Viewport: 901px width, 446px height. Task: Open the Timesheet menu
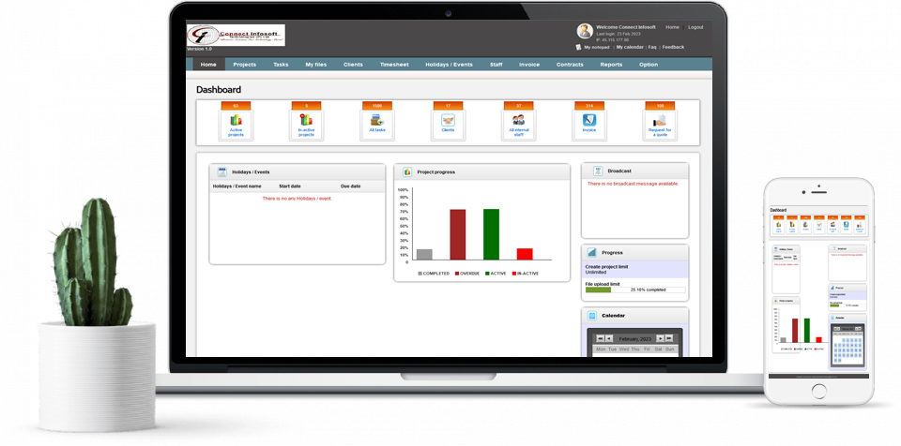pyautogui.click(x=395, y=65)
